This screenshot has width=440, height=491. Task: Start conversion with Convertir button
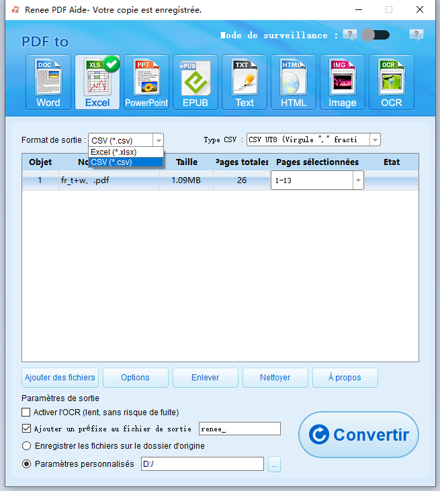click(x=359, y=435)
